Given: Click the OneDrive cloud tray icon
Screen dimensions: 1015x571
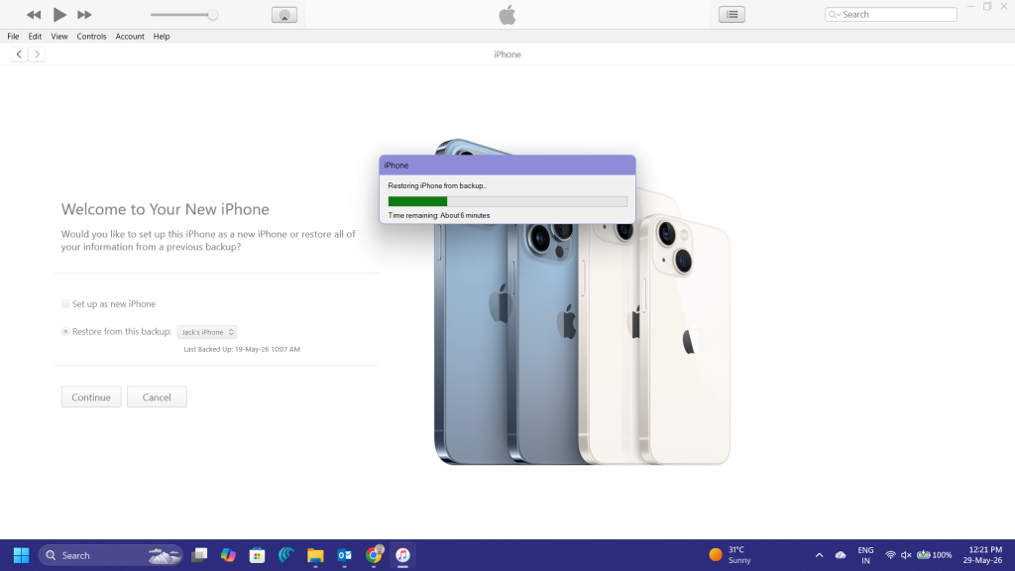Looking at the screenshot, I should 841,555.
